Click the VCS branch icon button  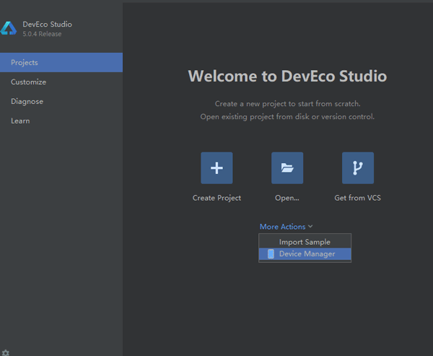point(358,168)
